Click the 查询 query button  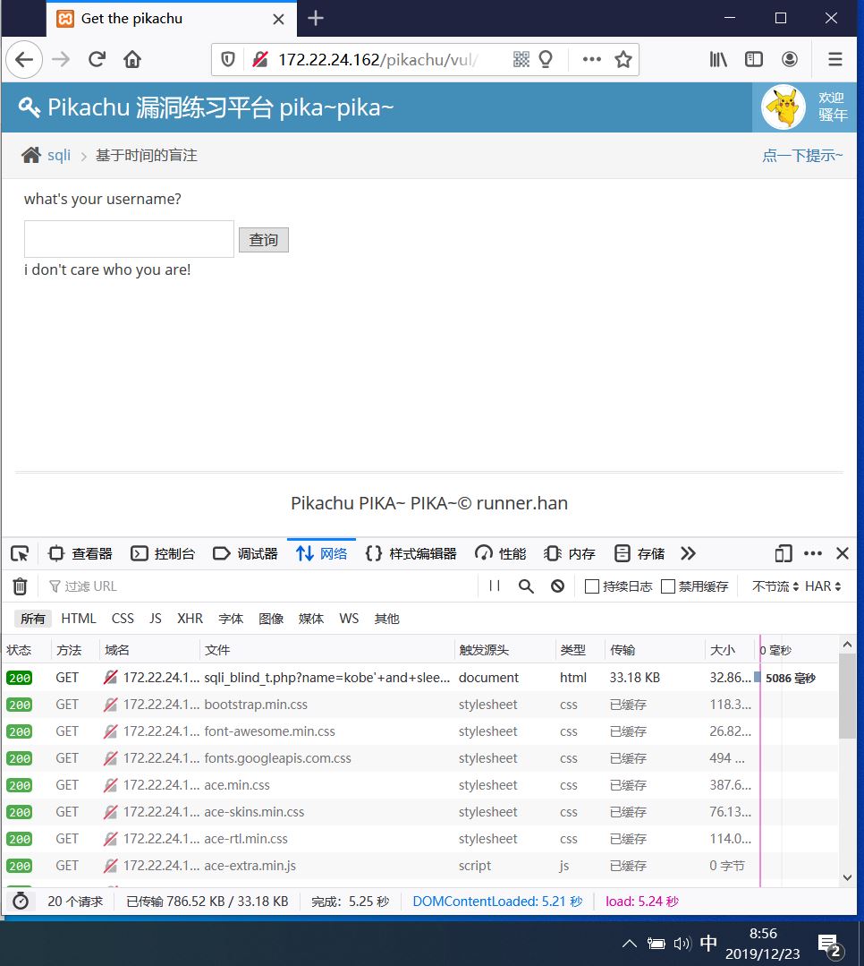263,240
